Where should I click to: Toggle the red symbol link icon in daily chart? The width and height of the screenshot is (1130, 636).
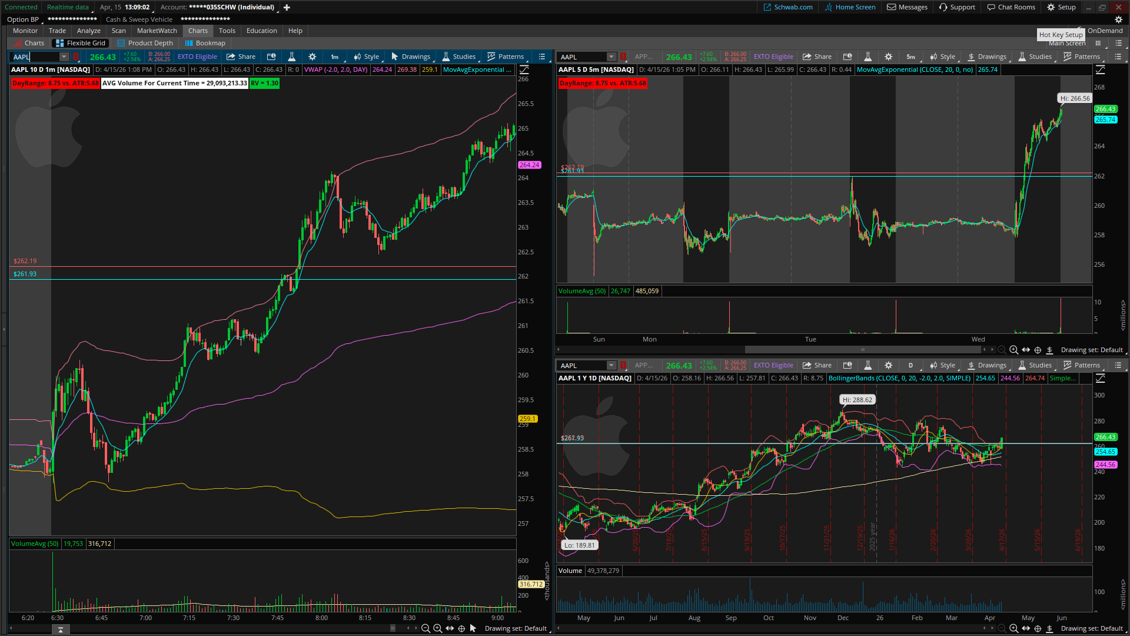tap(623, 366)
